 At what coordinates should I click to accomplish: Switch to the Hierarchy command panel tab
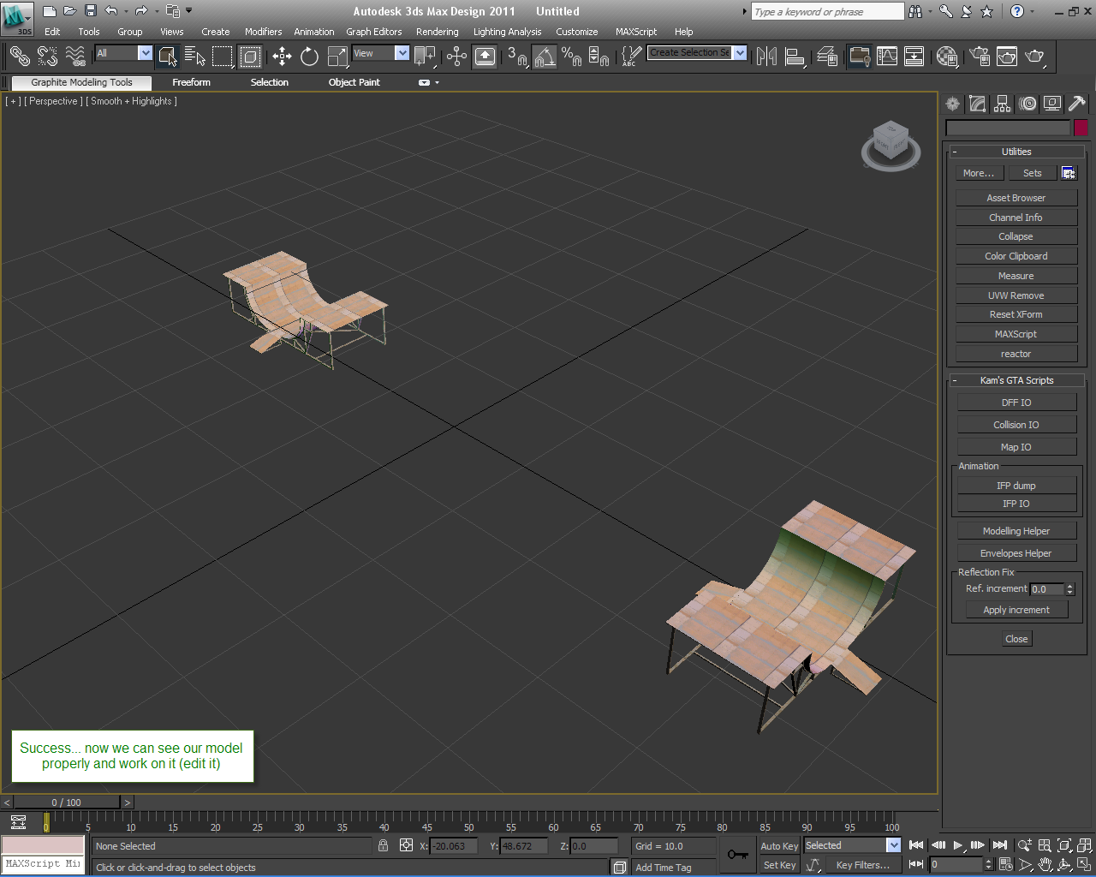tap(1002, 104)
